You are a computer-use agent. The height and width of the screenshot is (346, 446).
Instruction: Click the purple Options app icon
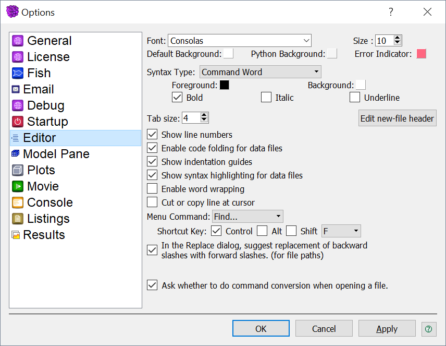click(12, 11)
